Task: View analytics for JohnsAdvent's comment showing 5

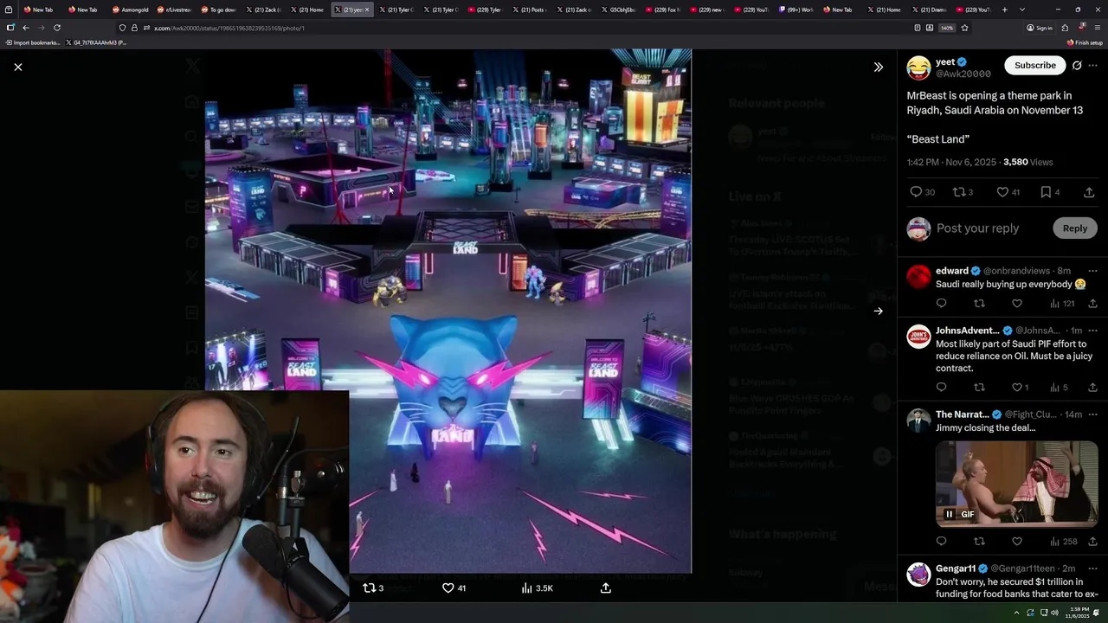Action: point(1059,388)
